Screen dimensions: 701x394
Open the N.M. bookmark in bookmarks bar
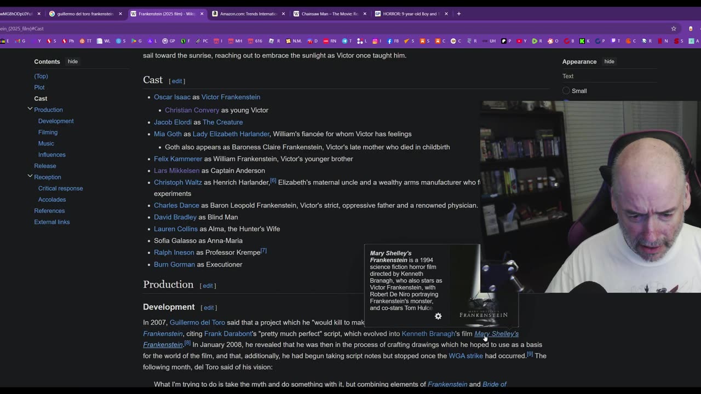(294, 41)
